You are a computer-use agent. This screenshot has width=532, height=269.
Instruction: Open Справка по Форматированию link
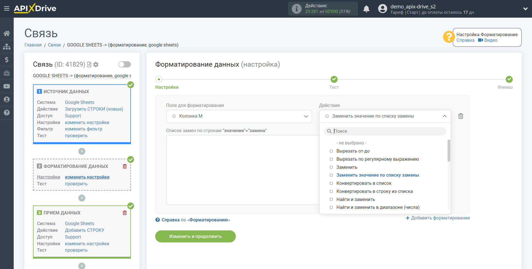pyautogui.click(x=196, y=220)
